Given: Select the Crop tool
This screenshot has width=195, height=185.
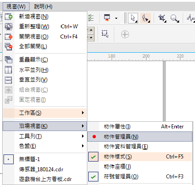Looking at the screenshot, I should click(x=162, y=18).
